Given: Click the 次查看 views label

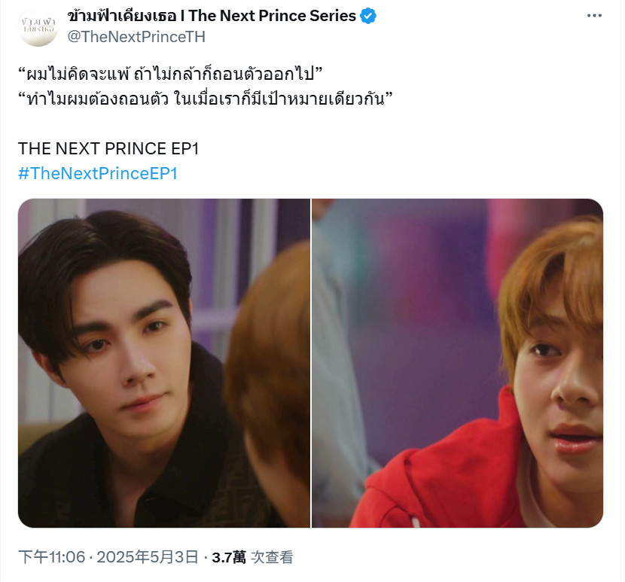Looking at the screenshot, I should pos(272,557).
